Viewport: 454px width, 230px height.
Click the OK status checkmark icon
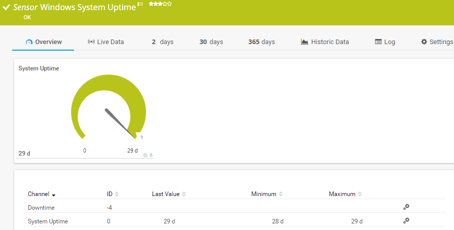[x=7, y=8]
